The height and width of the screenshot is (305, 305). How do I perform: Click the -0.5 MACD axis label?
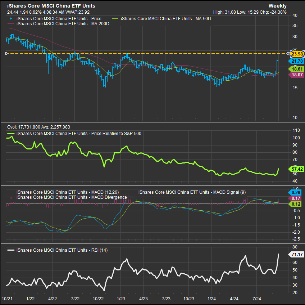[296, 211]
